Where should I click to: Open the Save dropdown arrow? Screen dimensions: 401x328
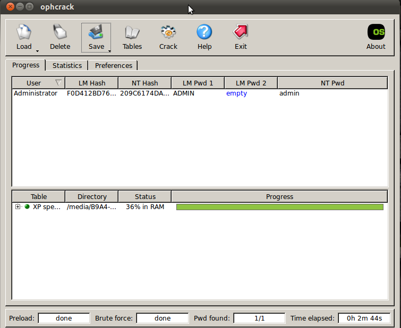tap(109, 51)
